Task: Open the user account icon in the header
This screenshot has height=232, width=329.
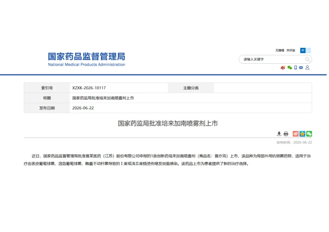Action: tap(307, 68)
